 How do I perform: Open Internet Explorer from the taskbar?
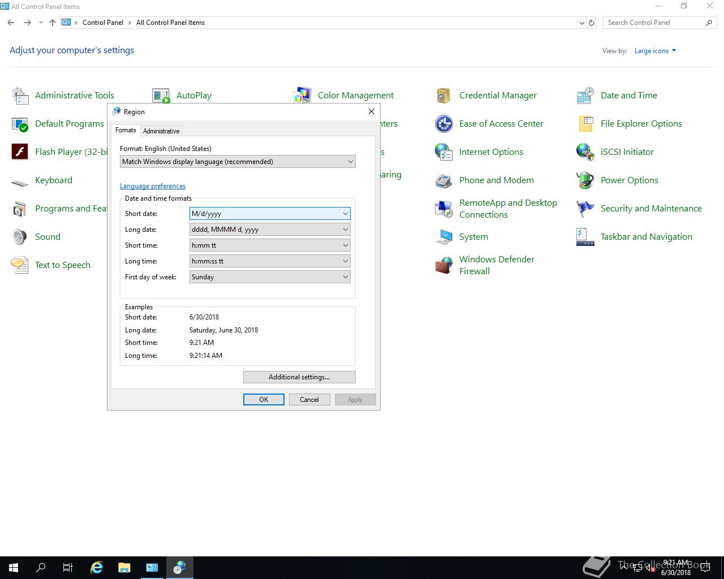point(97,568)
